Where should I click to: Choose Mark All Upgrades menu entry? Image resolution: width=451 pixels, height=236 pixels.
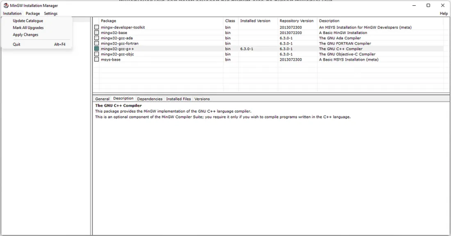(28, 28)
